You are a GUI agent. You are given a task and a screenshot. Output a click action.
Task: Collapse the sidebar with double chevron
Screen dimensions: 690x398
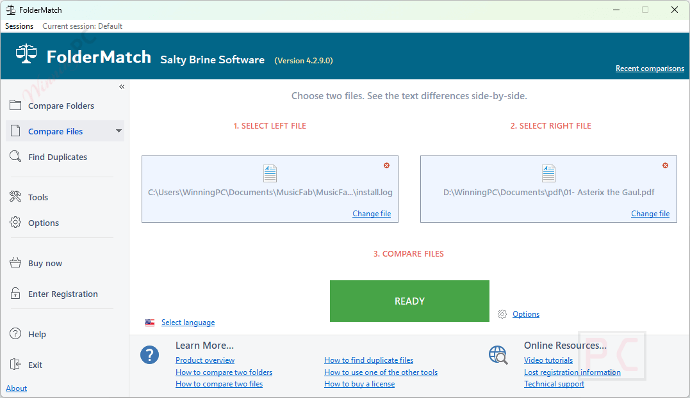(122, 87)
